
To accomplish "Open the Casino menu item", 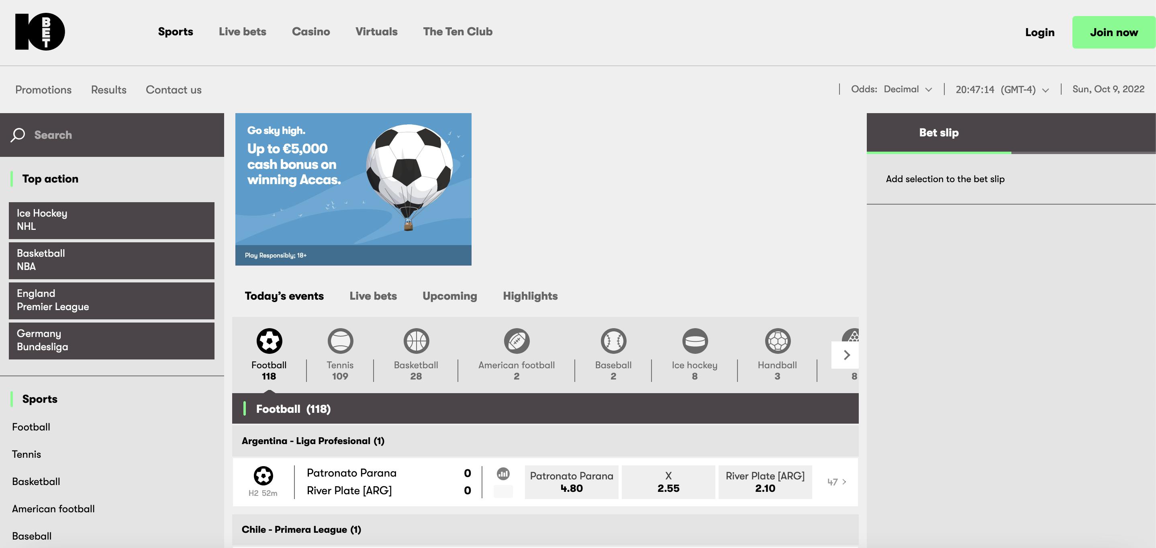I will point(310,32).
